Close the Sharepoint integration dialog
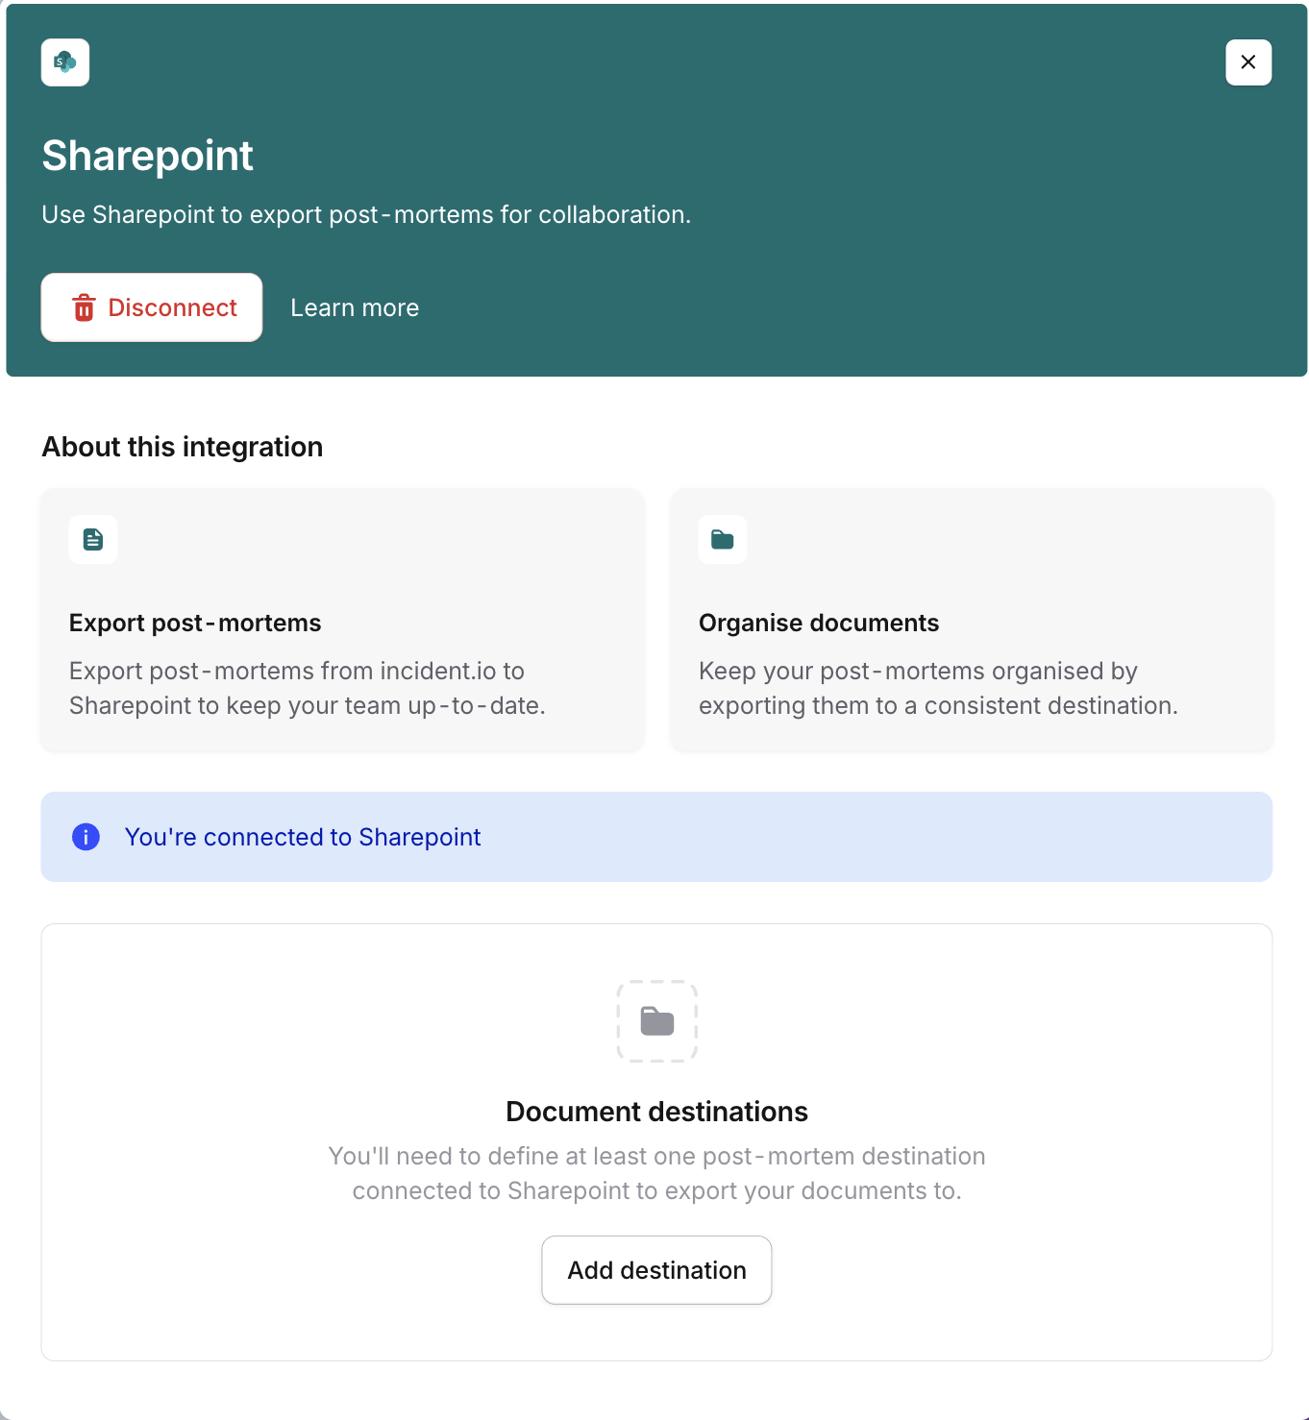 1247,62
